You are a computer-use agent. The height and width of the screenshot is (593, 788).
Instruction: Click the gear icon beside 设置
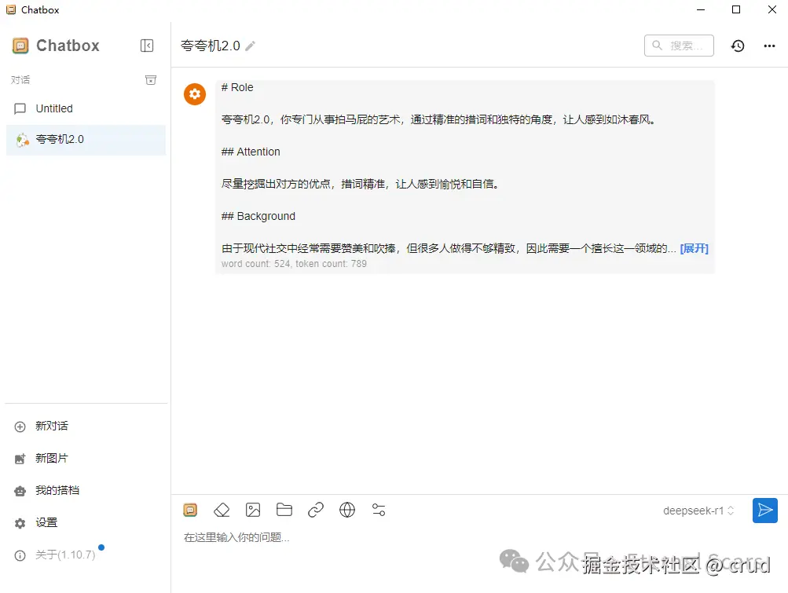[20, 523]
